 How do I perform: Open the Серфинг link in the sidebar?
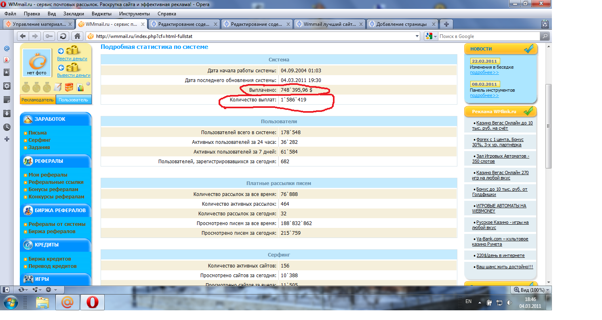coord(40,140)
